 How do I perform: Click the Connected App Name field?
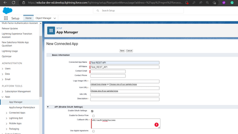coord(125,63)
